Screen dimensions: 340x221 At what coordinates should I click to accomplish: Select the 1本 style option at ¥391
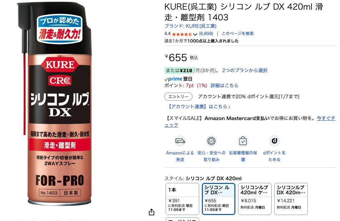click(182, 199)
